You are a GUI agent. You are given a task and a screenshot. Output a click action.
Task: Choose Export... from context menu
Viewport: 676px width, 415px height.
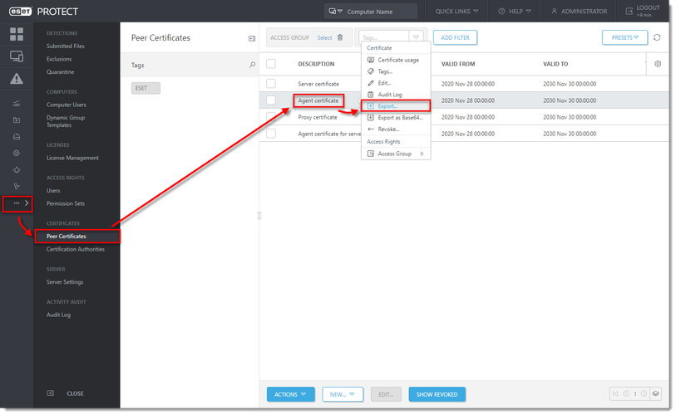tap(395, 106)
